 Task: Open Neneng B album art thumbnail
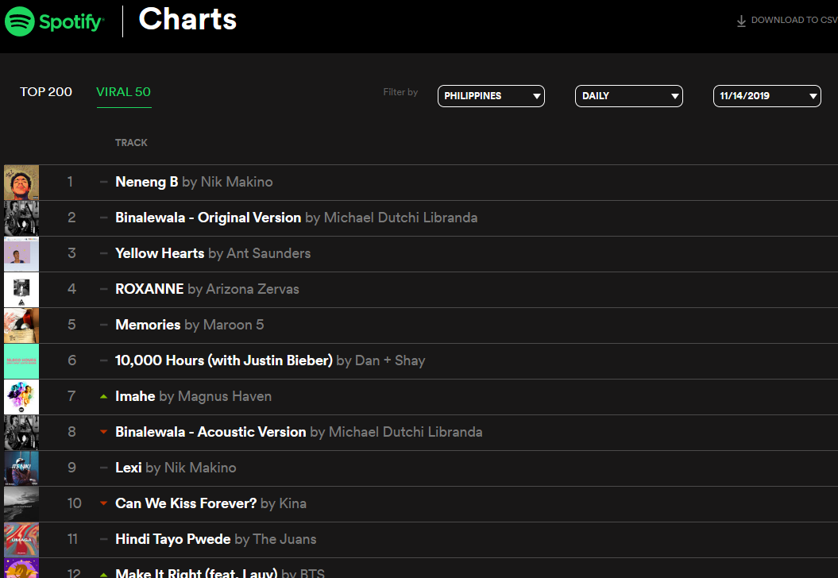(21, 182)
